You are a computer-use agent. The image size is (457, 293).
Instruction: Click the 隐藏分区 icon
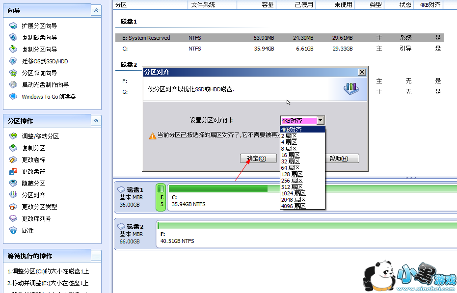coord(13,183)
